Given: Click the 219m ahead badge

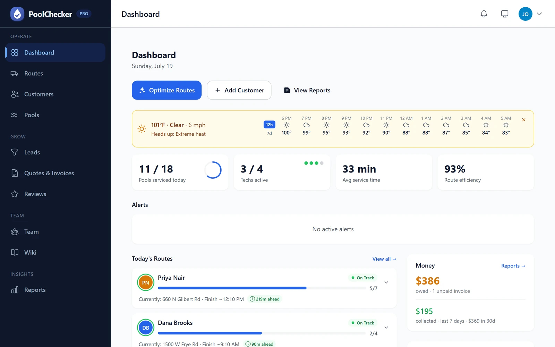Looking at the screenshot, I should tap(265, 299).
